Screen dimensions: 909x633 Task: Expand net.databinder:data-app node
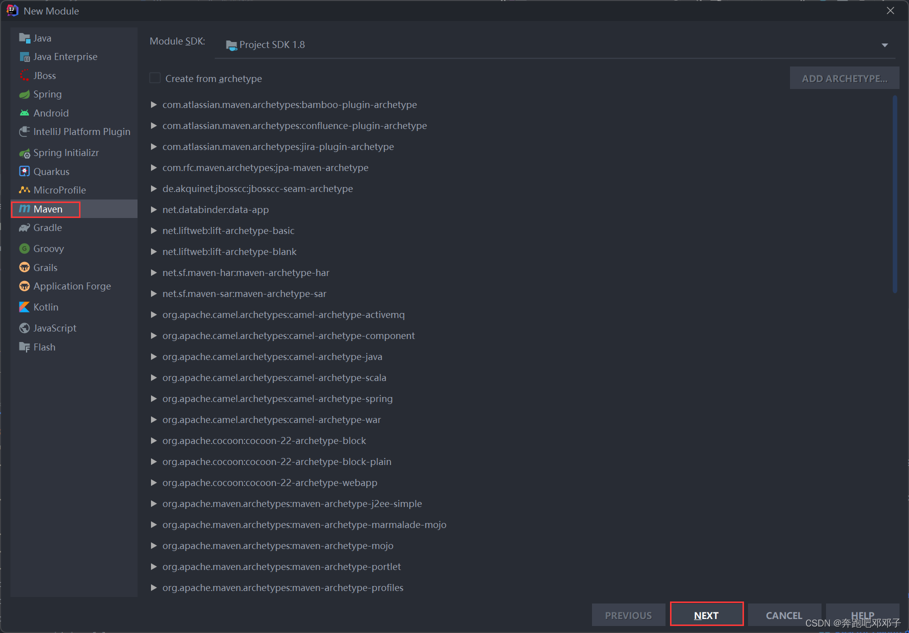point(154,209)
